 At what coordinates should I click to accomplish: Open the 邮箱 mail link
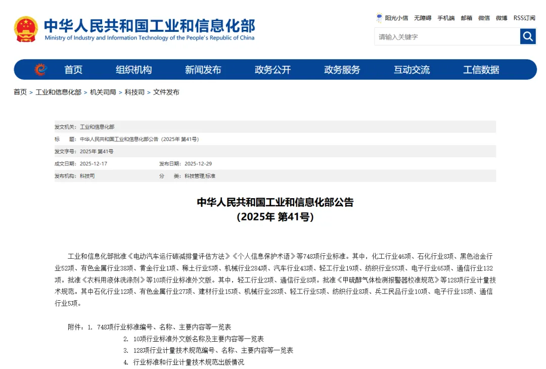(466, 18)
